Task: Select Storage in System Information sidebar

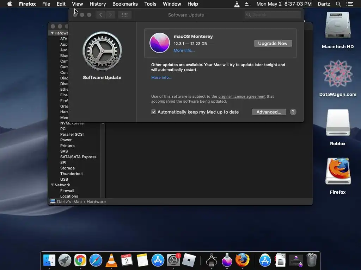Action: pyautogui.click(x=67, y=168)
